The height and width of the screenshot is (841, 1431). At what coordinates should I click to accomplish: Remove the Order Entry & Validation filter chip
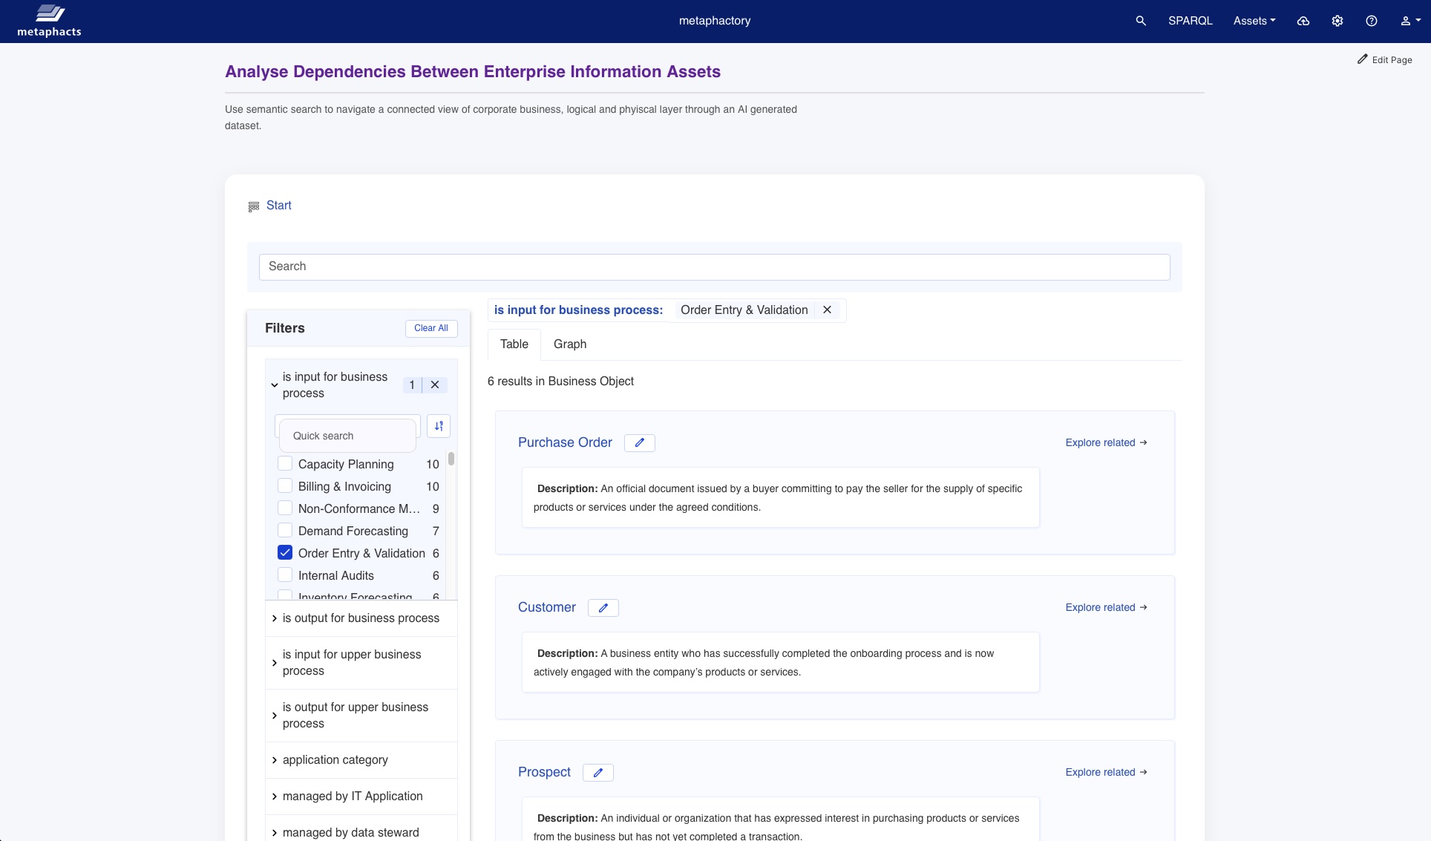point(827,310)
